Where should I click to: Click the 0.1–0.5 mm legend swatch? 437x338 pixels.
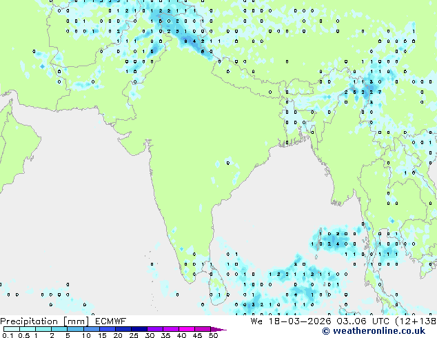click(x=12, y=329)
